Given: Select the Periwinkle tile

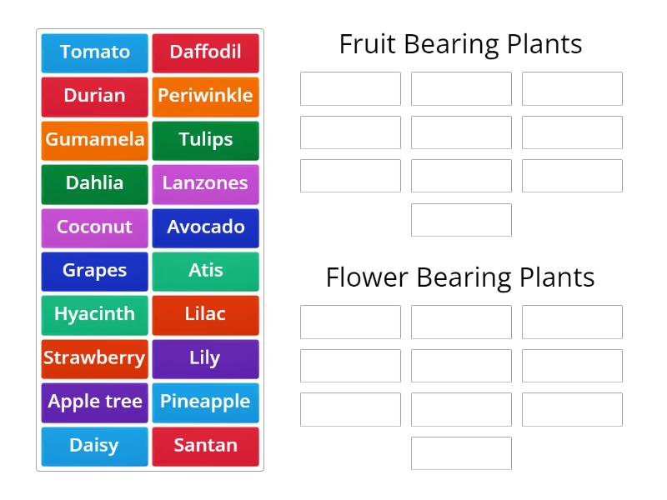Looking at the screenshot, I should 205,96.
